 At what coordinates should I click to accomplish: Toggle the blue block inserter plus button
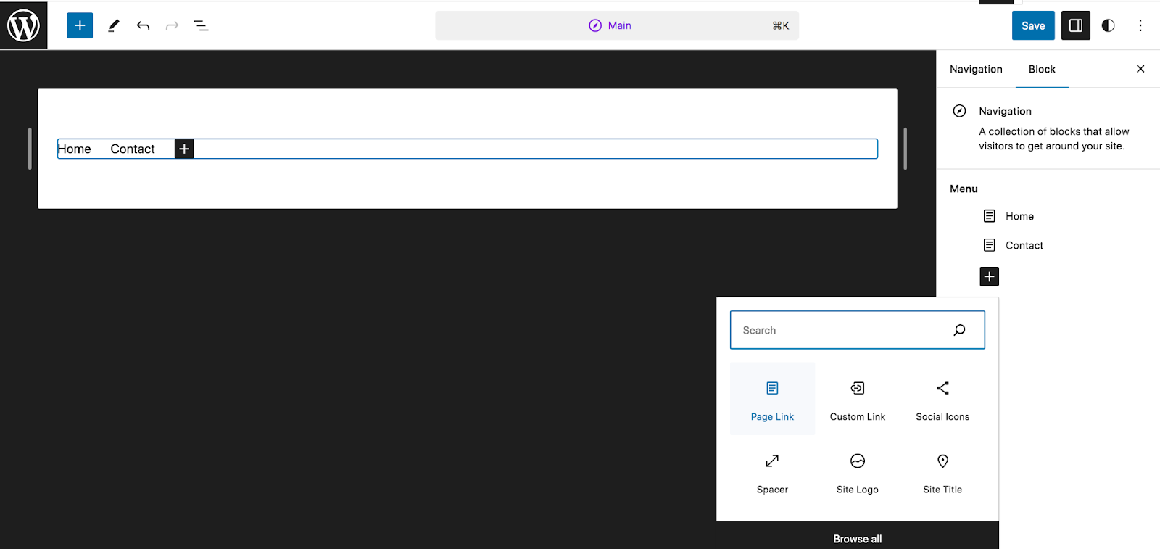pos(80,25)
